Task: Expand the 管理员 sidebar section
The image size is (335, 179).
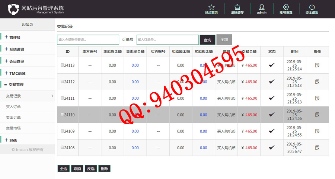Action: tap(15, 37)
